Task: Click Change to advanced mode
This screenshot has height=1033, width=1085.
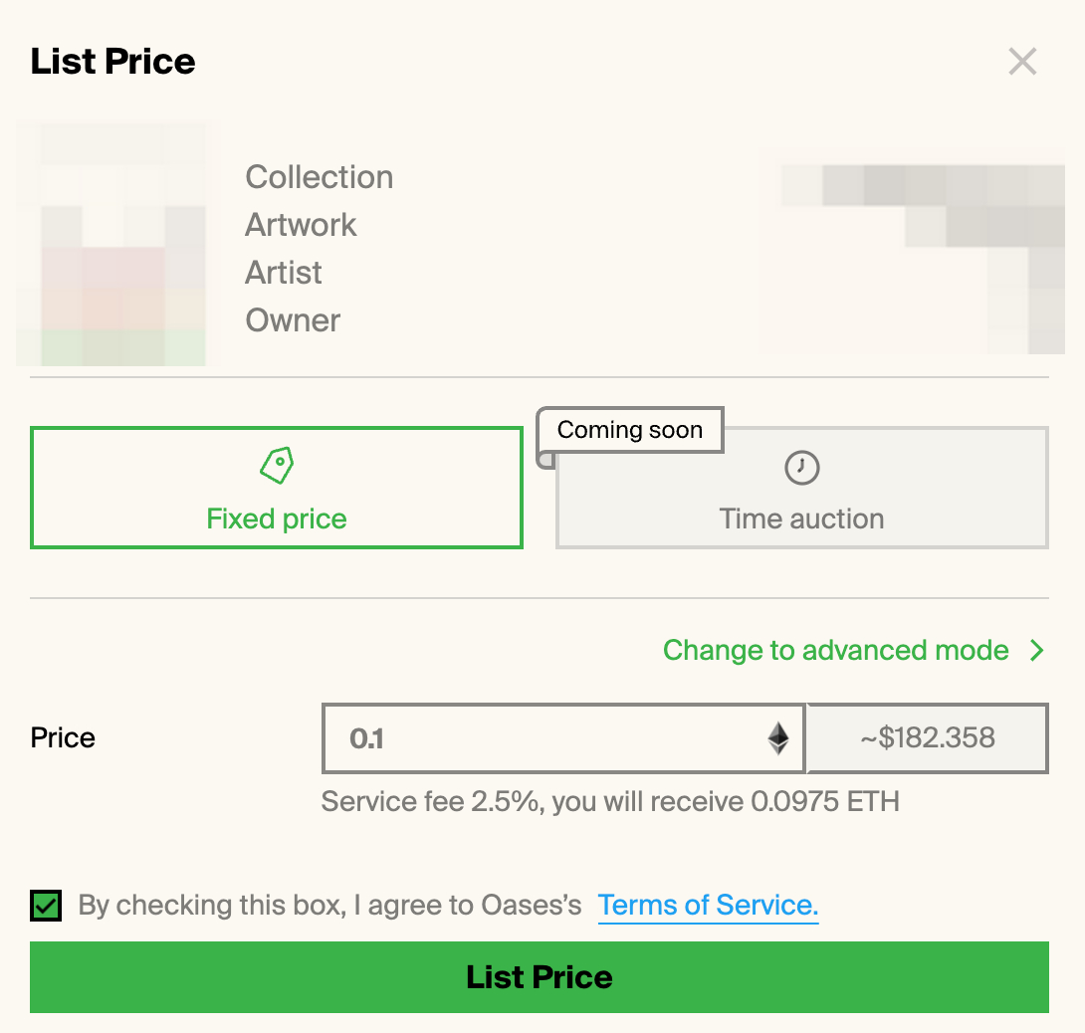Action: [836, 651]
